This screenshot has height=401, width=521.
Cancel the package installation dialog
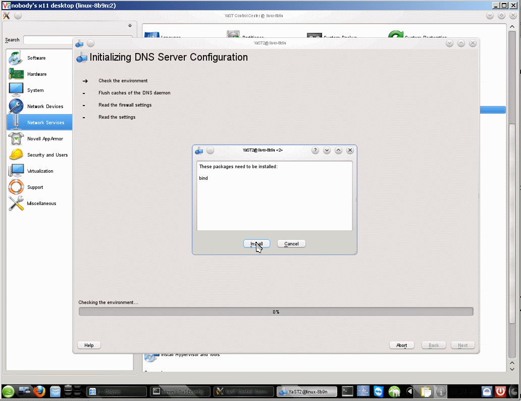coord(291,244)
